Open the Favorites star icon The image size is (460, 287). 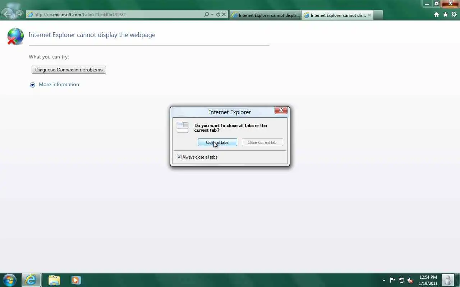click(445, 15)
